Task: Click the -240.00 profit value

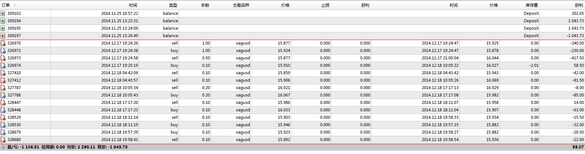Action: click(577, 43)
